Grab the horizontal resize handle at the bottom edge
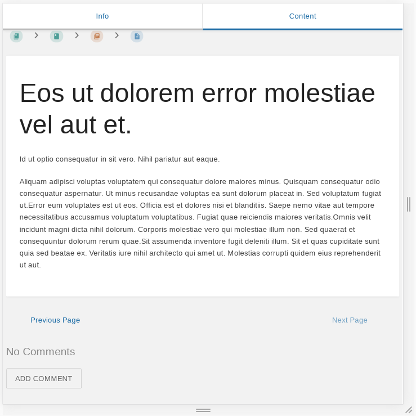416x416 pixels. [203, 410]
